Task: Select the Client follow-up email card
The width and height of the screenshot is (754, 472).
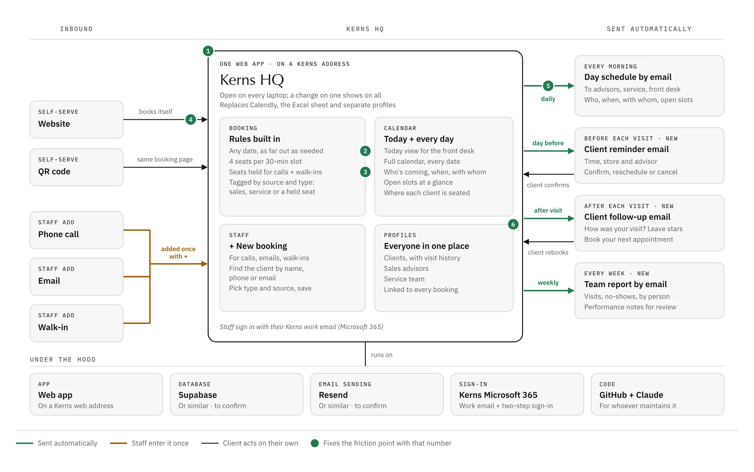Action: 649,223
